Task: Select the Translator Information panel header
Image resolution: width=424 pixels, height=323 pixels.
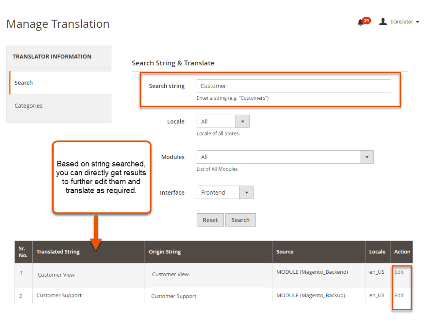Action: (x=52, y=56)
